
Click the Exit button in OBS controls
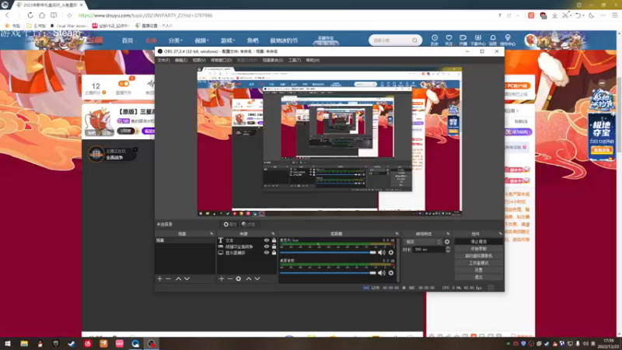pyautogui.click(x=478, y=277)
